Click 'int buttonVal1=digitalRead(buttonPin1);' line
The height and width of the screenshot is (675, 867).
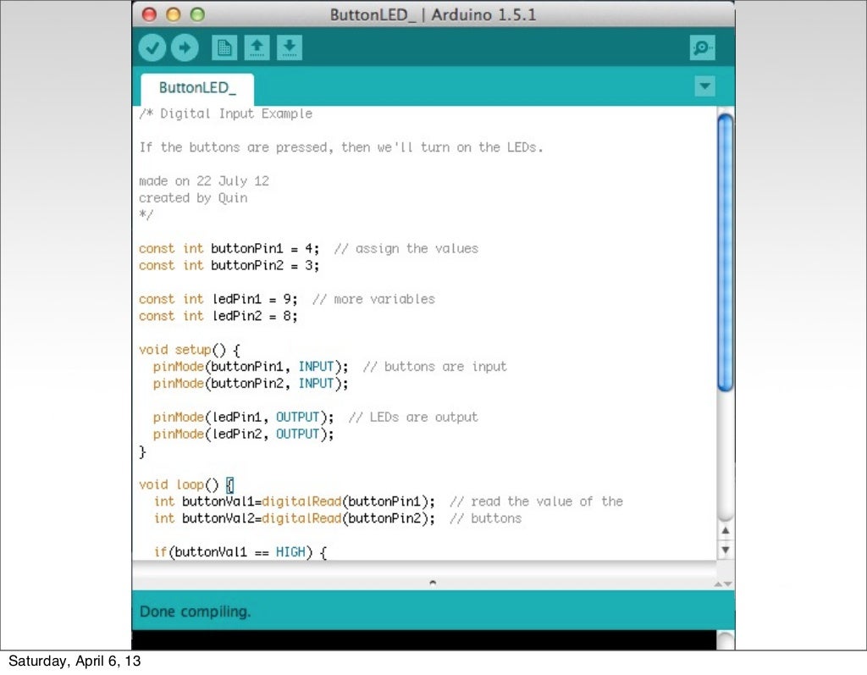(x=295, y=502)
